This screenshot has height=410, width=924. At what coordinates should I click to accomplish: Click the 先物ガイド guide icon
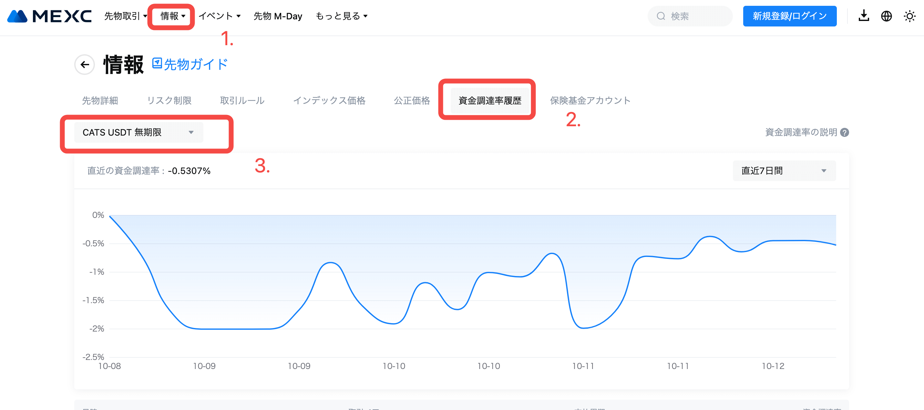[157, 64]
